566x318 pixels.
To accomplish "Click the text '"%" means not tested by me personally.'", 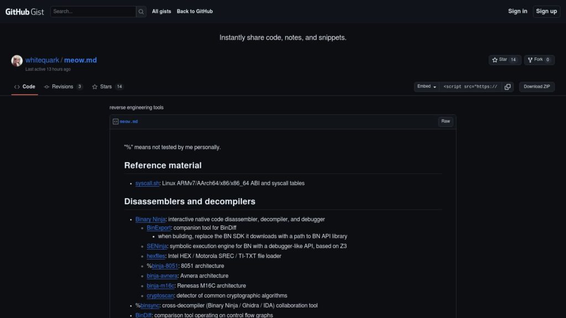I will [172, 147].
